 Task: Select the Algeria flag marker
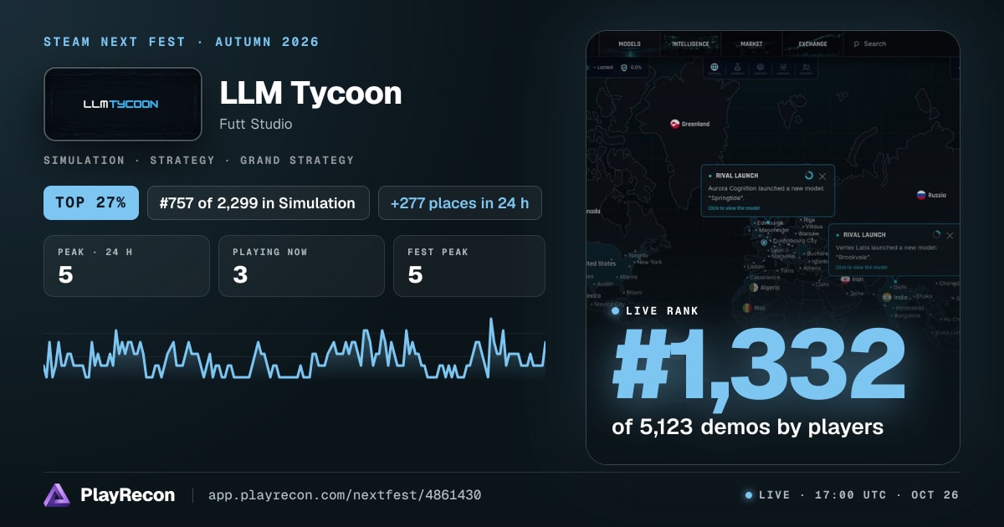tap(754, 287)
